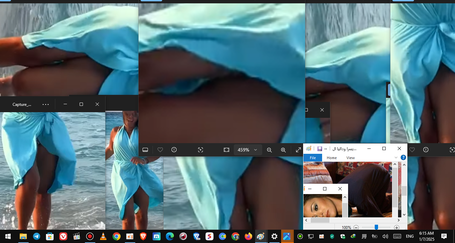The height and width of the screenshot is (243, 455).
Task: Select the visual search icon in Photos toolbar
Action: click(201, 150)
